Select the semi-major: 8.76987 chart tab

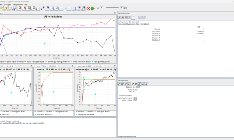click(x=88, y=66)
